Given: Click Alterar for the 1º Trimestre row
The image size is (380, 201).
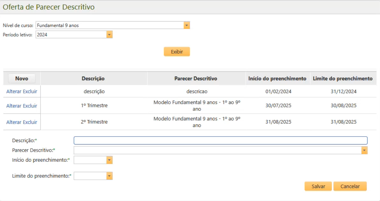Looking at the screenshot, I should tap(14, 106).
